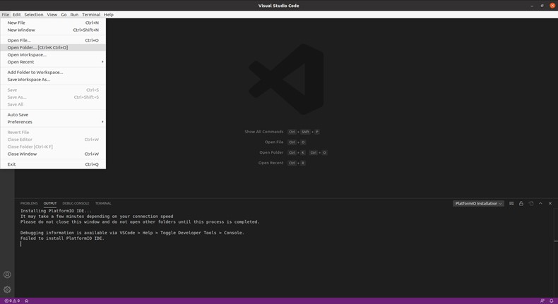Open the Go menu

[64, 15]
